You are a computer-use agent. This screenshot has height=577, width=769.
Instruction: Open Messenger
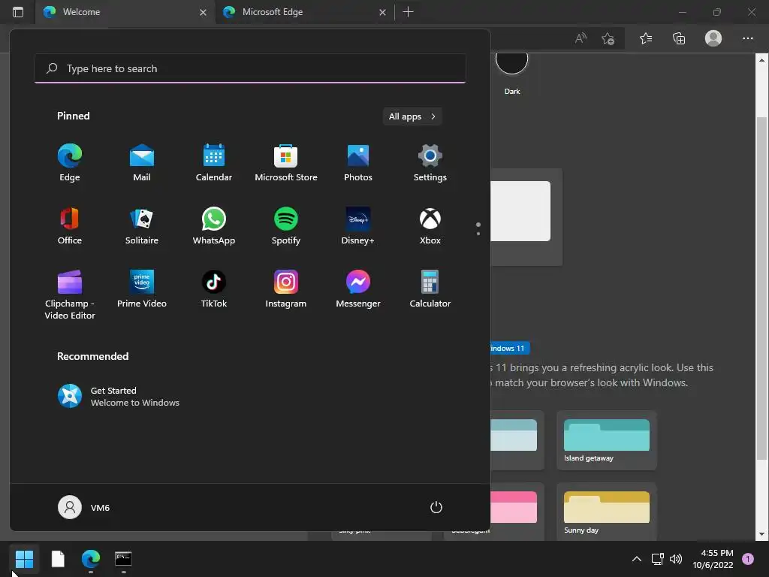click(x=358, y=289)
